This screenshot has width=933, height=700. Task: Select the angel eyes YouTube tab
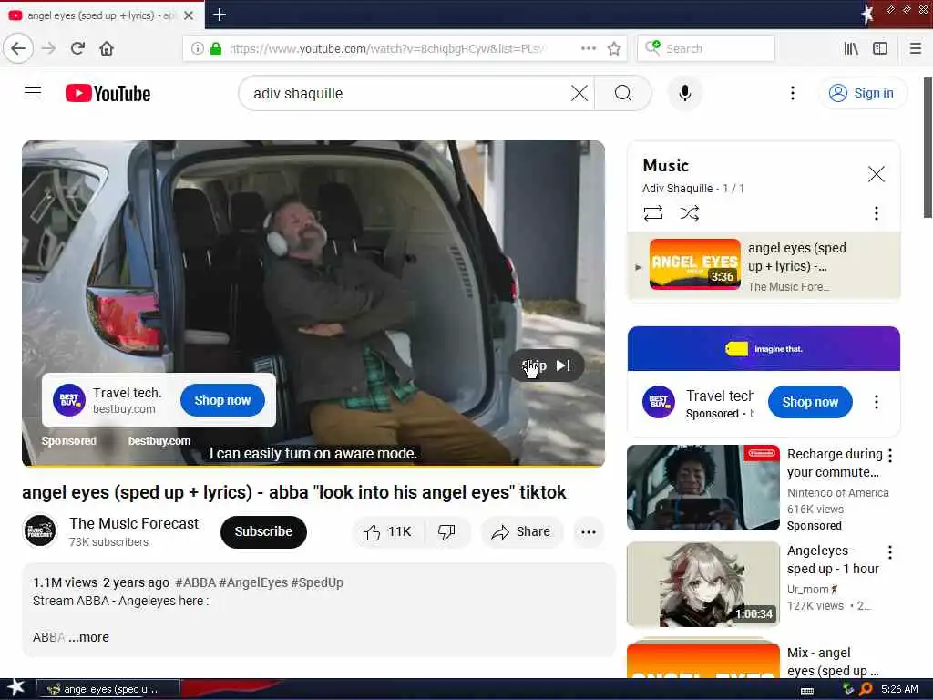tap(102, 15)
